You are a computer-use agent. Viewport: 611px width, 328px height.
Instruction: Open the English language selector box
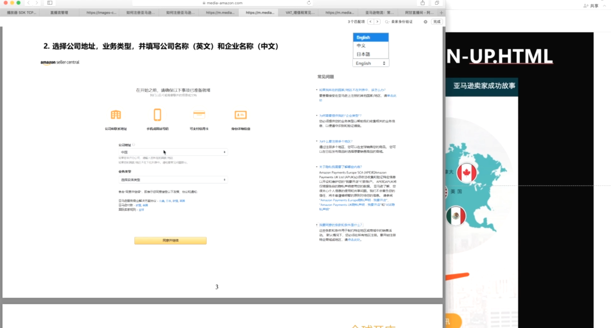pyautogui.click(x=371, y=63)
